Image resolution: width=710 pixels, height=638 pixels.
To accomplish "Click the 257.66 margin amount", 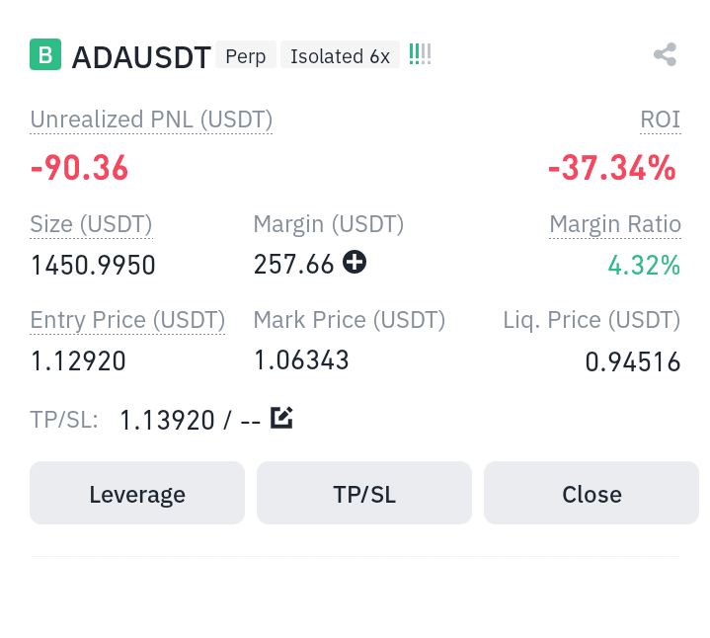I will pyautogui.click(x=293, y=265).
